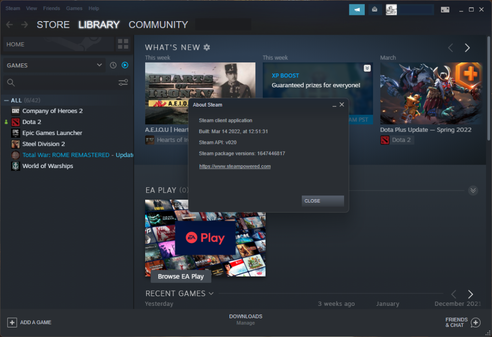Open the inbox envelope icon
The image size is (492, 337).
click(375, 10)
